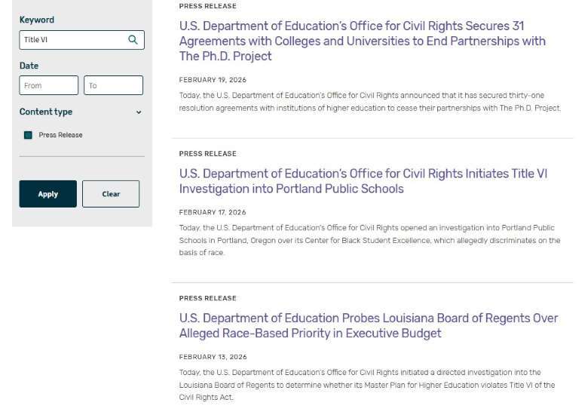The image size is (588, 415).
Task: Click the magnifier search icon in Keyword field
Action: [133, 40]
